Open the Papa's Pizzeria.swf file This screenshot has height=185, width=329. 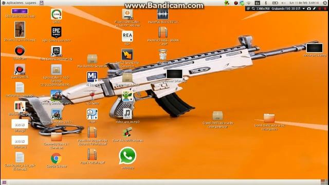[x=92, y=154]
